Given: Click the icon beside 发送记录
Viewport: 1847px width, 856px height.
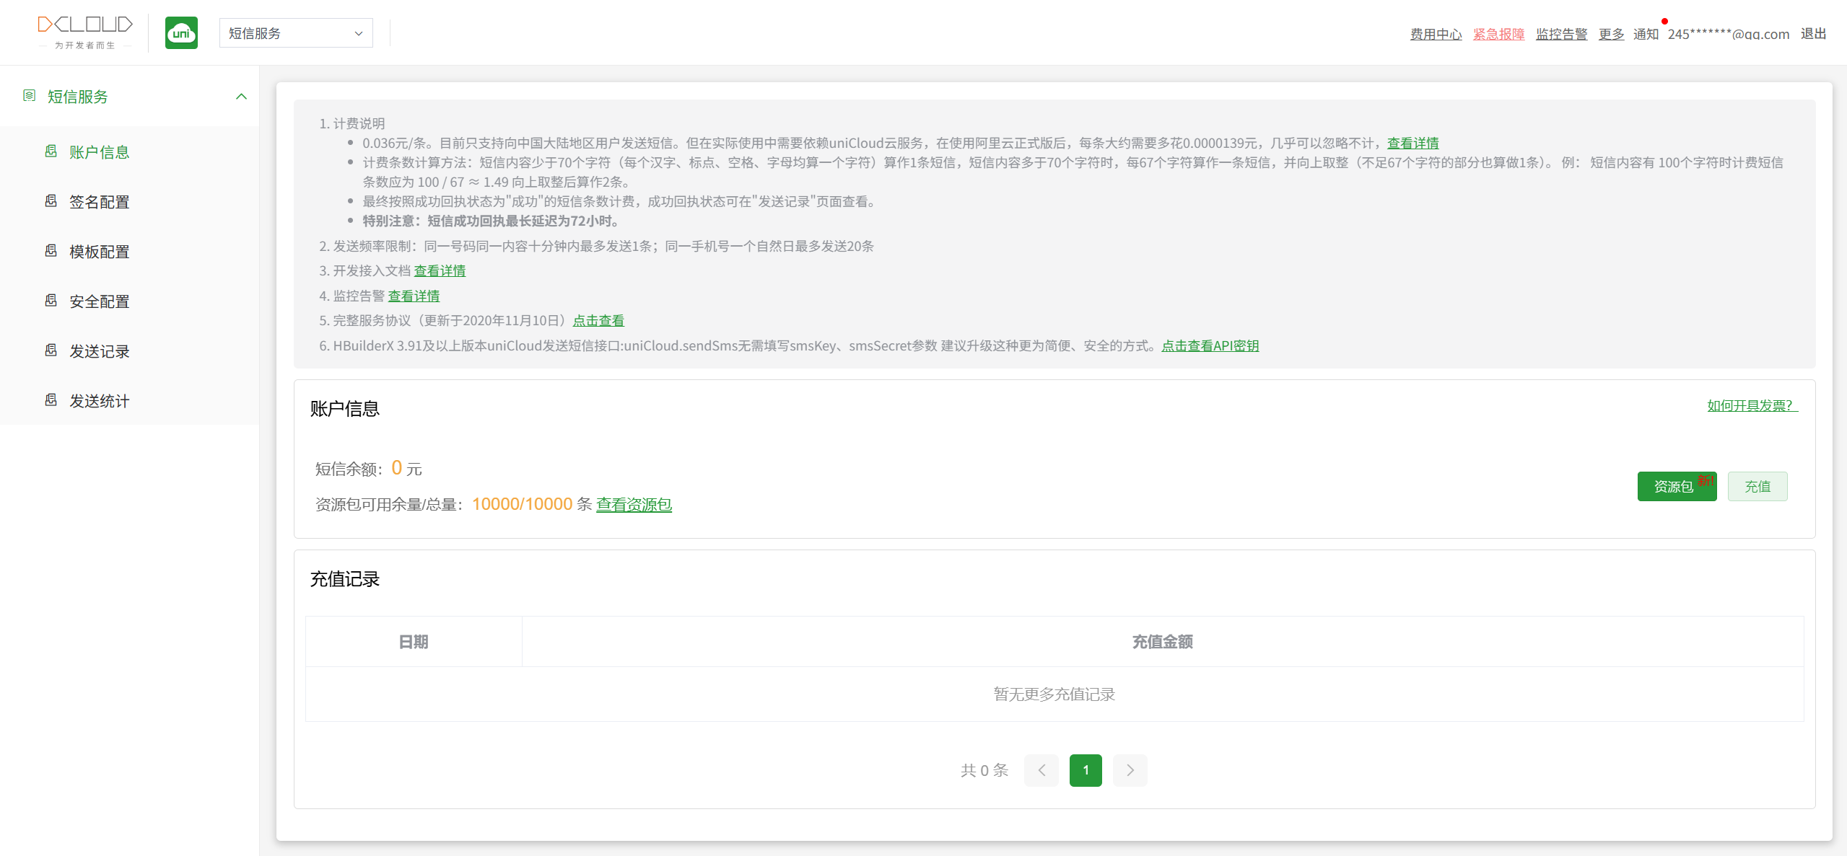Looking at the screenshot, I should coord(51,350).
